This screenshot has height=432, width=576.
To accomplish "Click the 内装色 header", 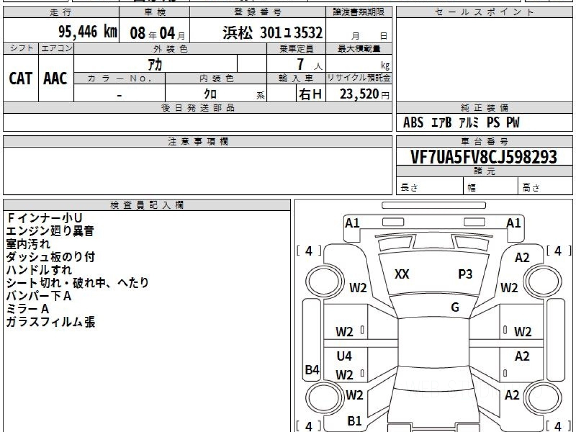I will pyautogui.click(x=216, y=78).
